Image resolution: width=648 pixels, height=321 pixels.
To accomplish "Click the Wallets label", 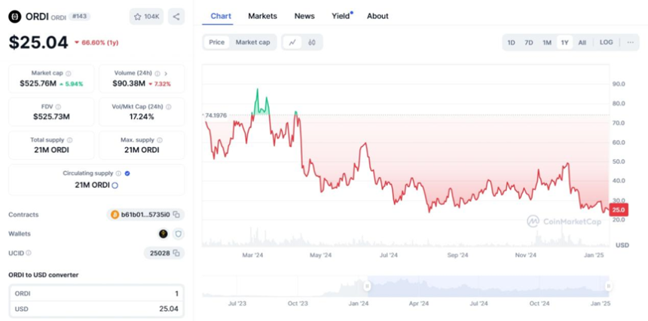I will click(20, 234).
